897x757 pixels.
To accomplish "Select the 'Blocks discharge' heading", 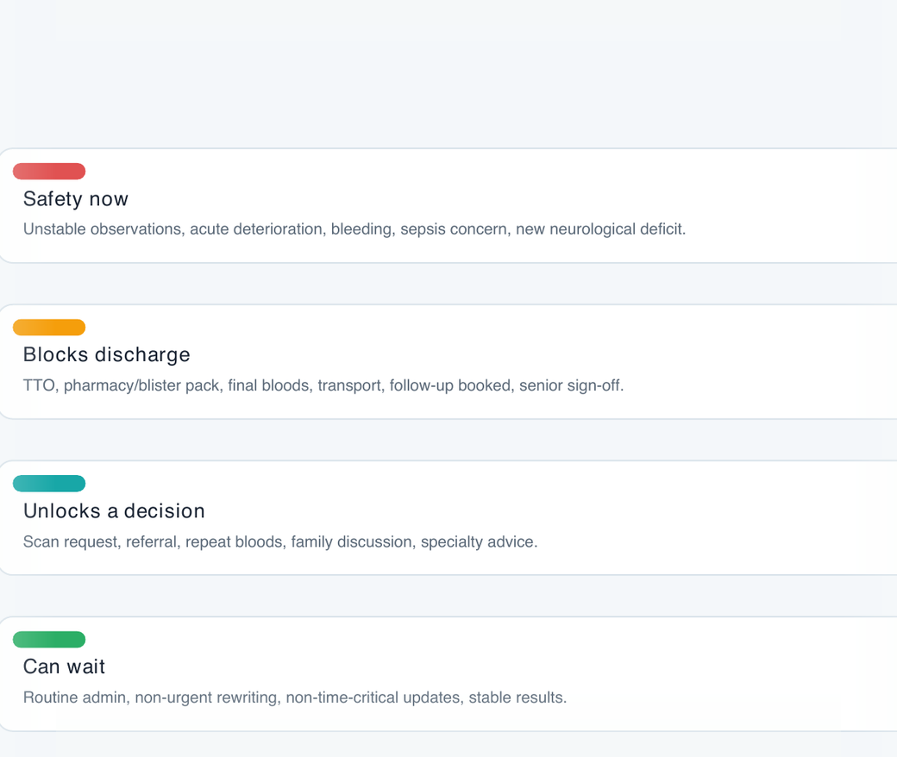I will (x=106, y=355).
